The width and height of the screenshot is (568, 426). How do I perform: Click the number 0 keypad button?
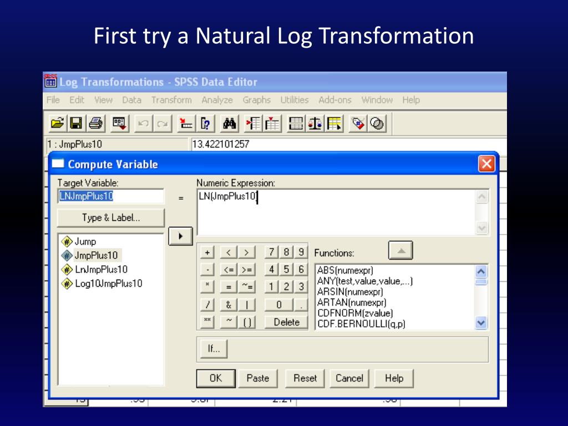[x=278, y=305]
